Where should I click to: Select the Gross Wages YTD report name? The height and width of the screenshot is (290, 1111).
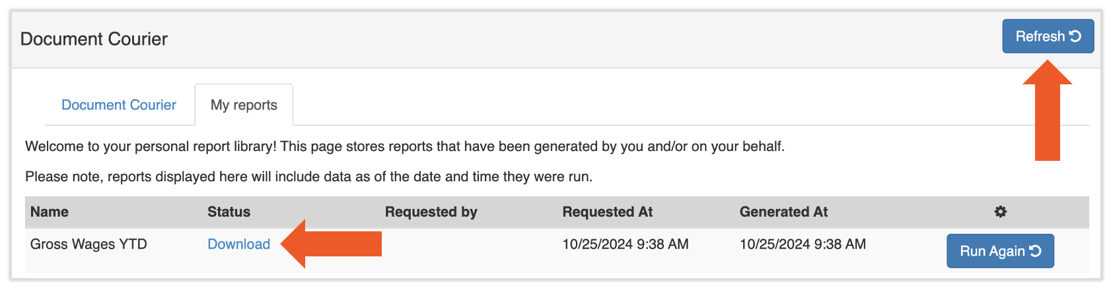point(89,244)
